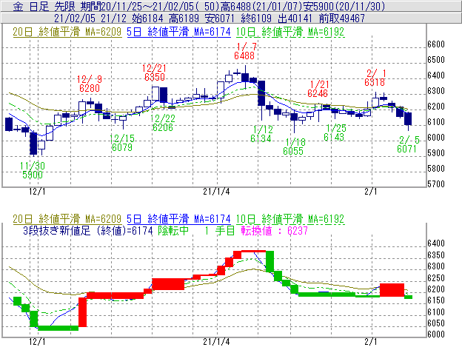This screenshot has width=462, height=350.
Task: Click the 11/30 5900 low annotation
Action: (x=33, y=170)
